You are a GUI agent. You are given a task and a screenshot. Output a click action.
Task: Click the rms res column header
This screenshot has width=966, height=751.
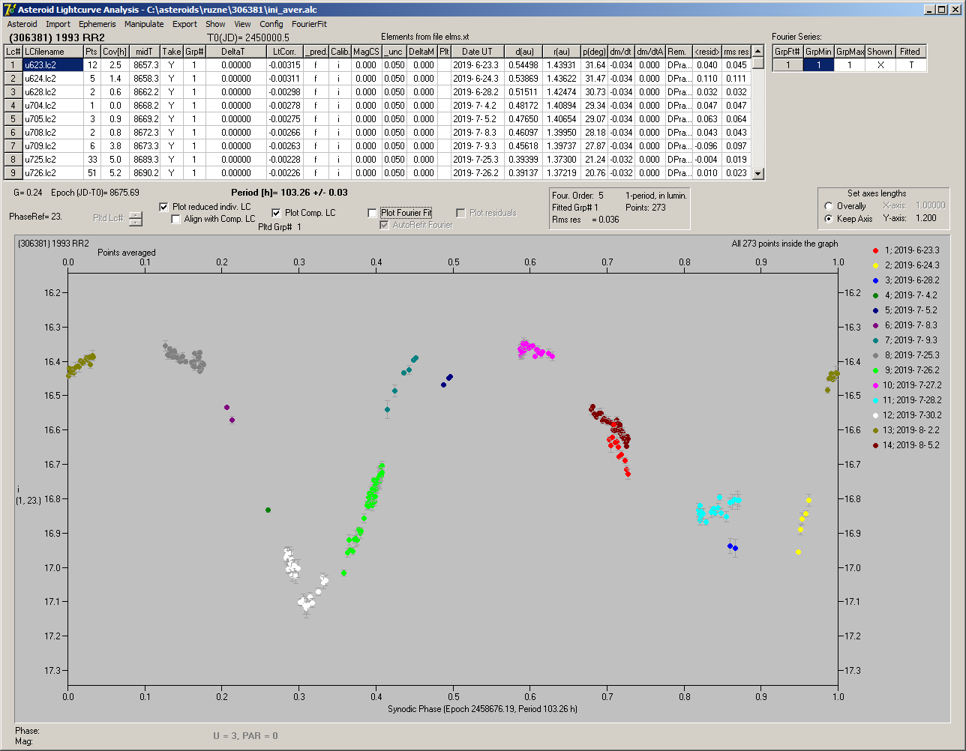(736, 52)
